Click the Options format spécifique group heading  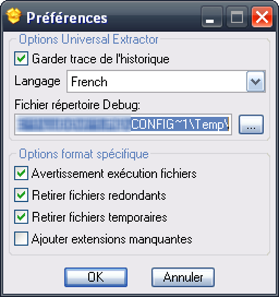[84, 154]
